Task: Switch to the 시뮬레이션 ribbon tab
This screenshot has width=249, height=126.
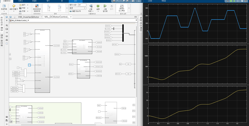Action: pos(7,1)
